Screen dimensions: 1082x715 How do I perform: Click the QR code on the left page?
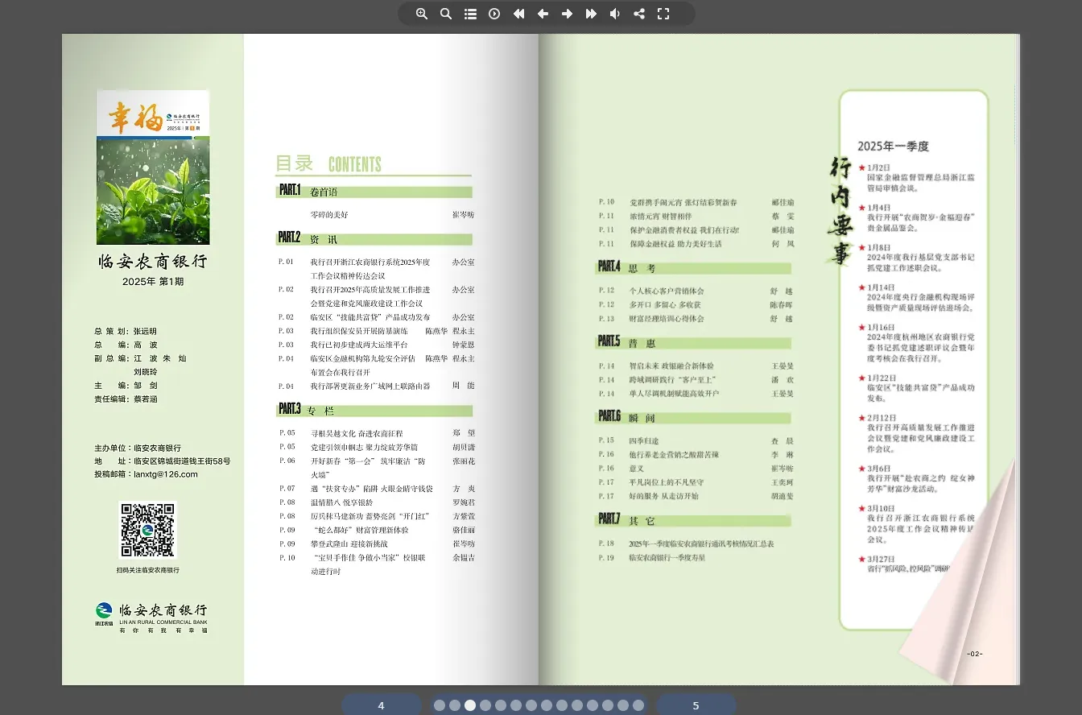(147, 530)
